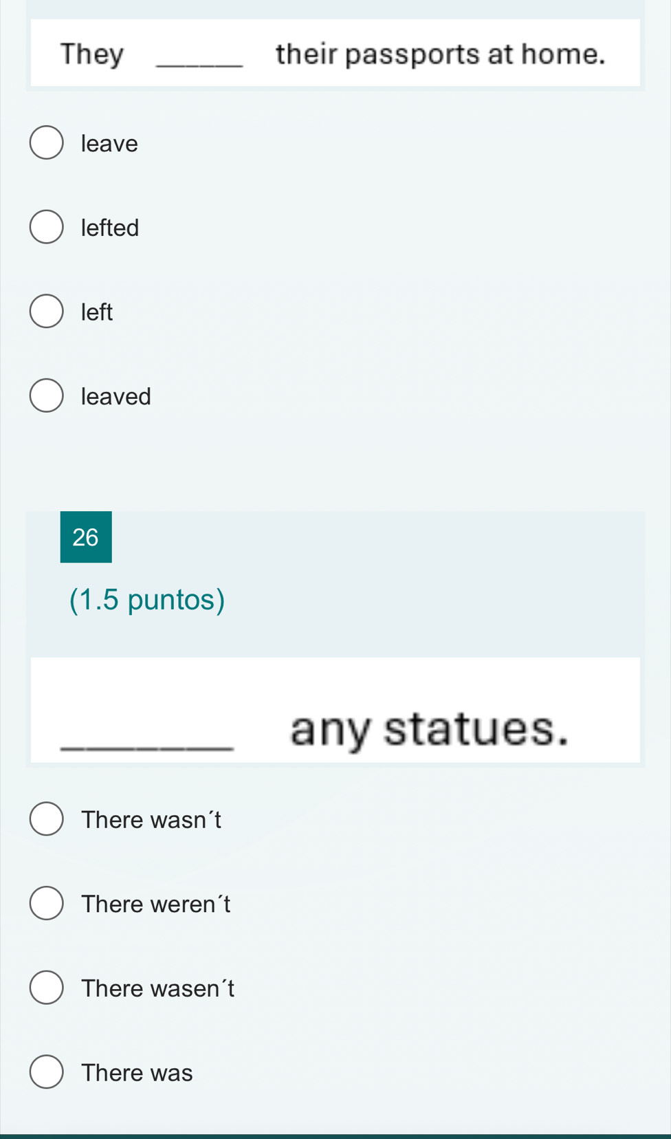Screen dimensions: 671x1139
Task: Click the 'There wasn´t' label text
Action: point(151,819)
